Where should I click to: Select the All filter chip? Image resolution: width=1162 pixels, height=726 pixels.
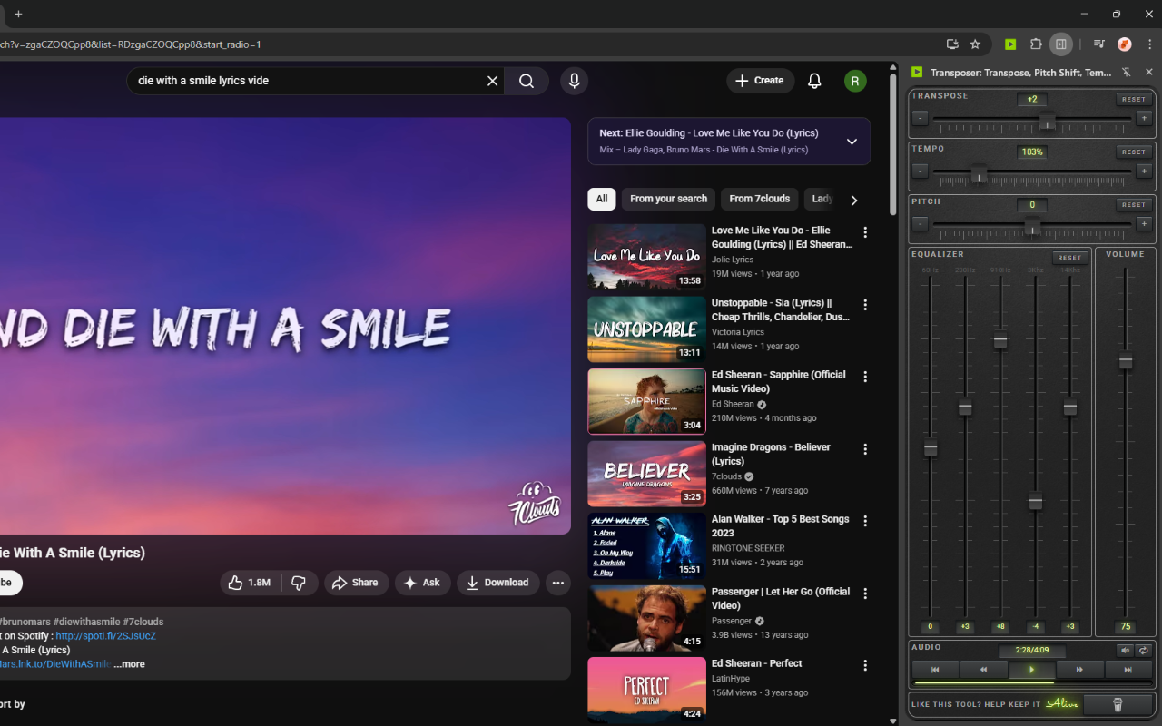click(x=602, y=199)
